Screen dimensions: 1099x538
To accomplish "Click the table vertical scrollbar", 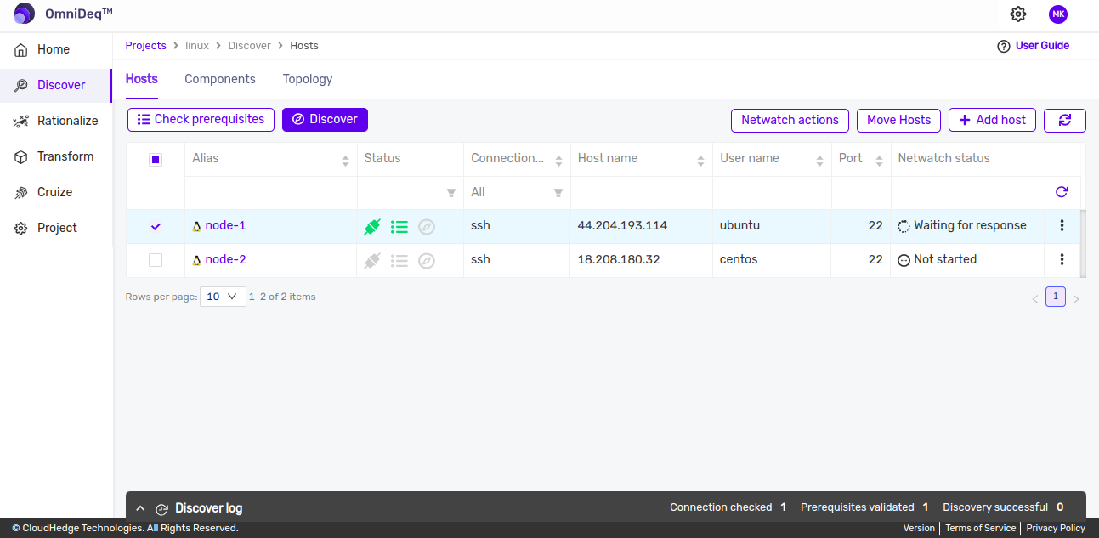I will [x=1083, y=243].
